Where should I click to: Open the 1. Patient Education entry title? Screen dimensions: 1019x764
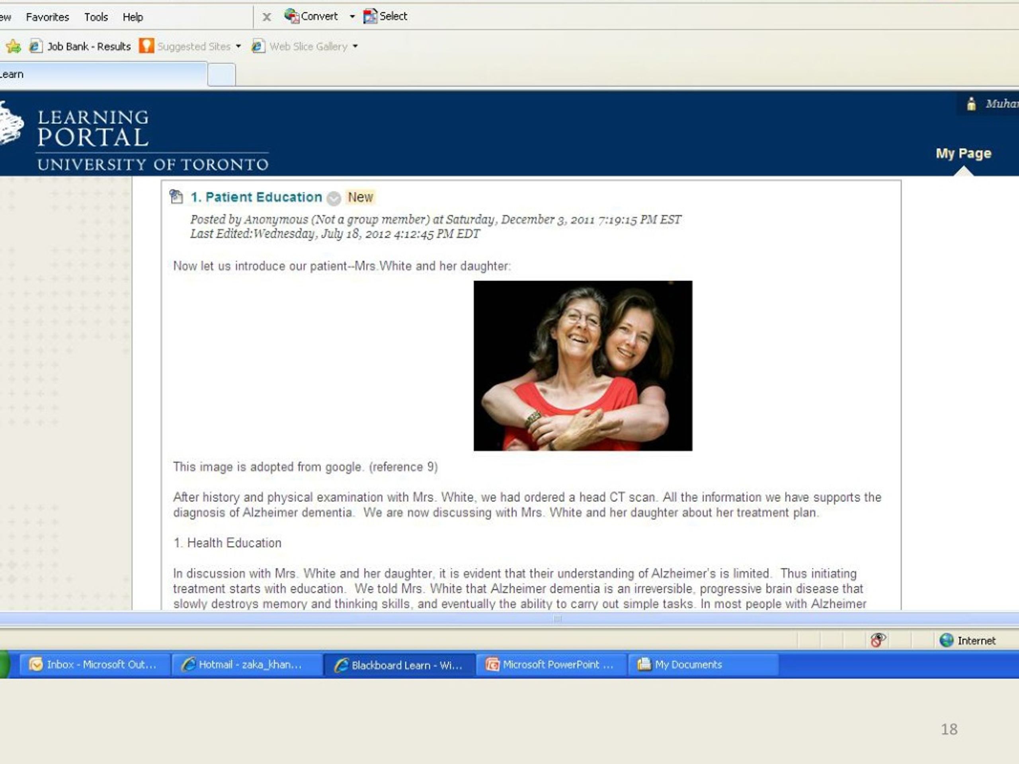256,197
